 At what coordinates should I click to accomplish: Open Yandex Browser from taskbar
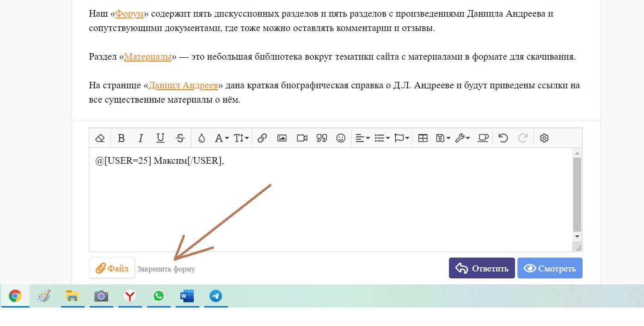click(x=130, y=296)
